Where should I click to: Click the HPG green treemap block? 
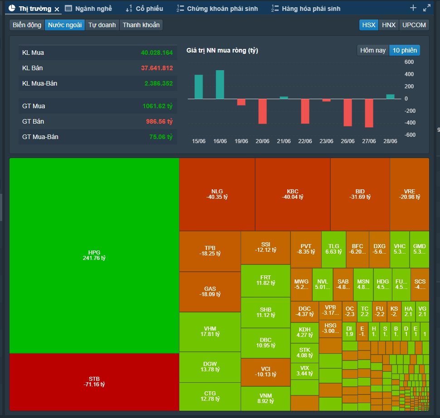pos(94,255)
